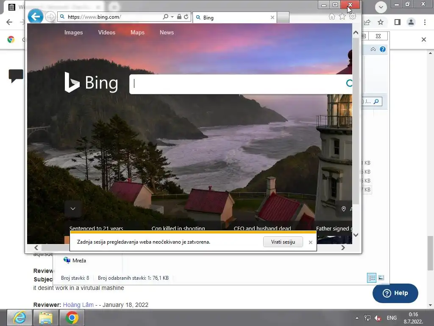Click the Home icon in Internet Explorer
434x326 pixels.
331,17
